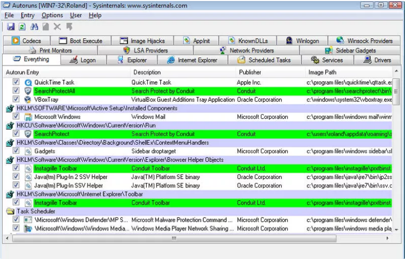The image size is (405, 259).
Task: Click the Refresh toolbar icon
Action: click(22, 26)
